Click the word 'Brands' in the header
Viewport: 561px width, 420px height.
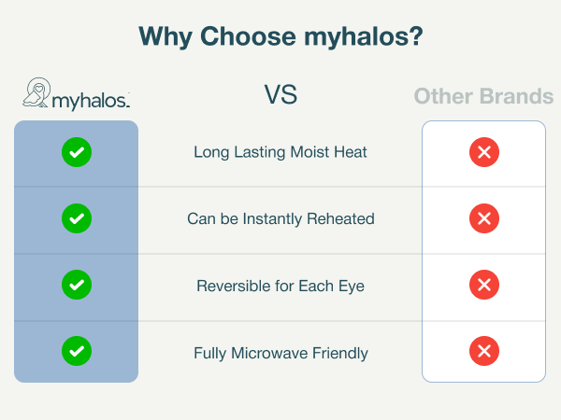click(x=516, y=96)
